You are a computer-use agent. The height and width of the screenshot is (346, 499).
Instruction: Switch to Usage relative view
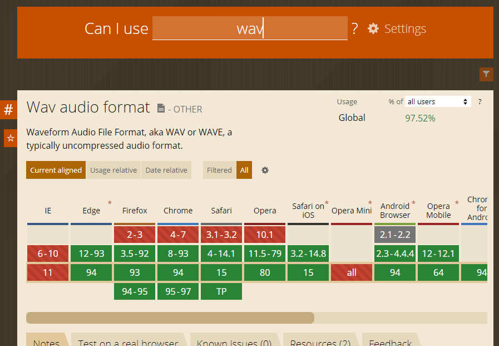(x=113, y=170)
